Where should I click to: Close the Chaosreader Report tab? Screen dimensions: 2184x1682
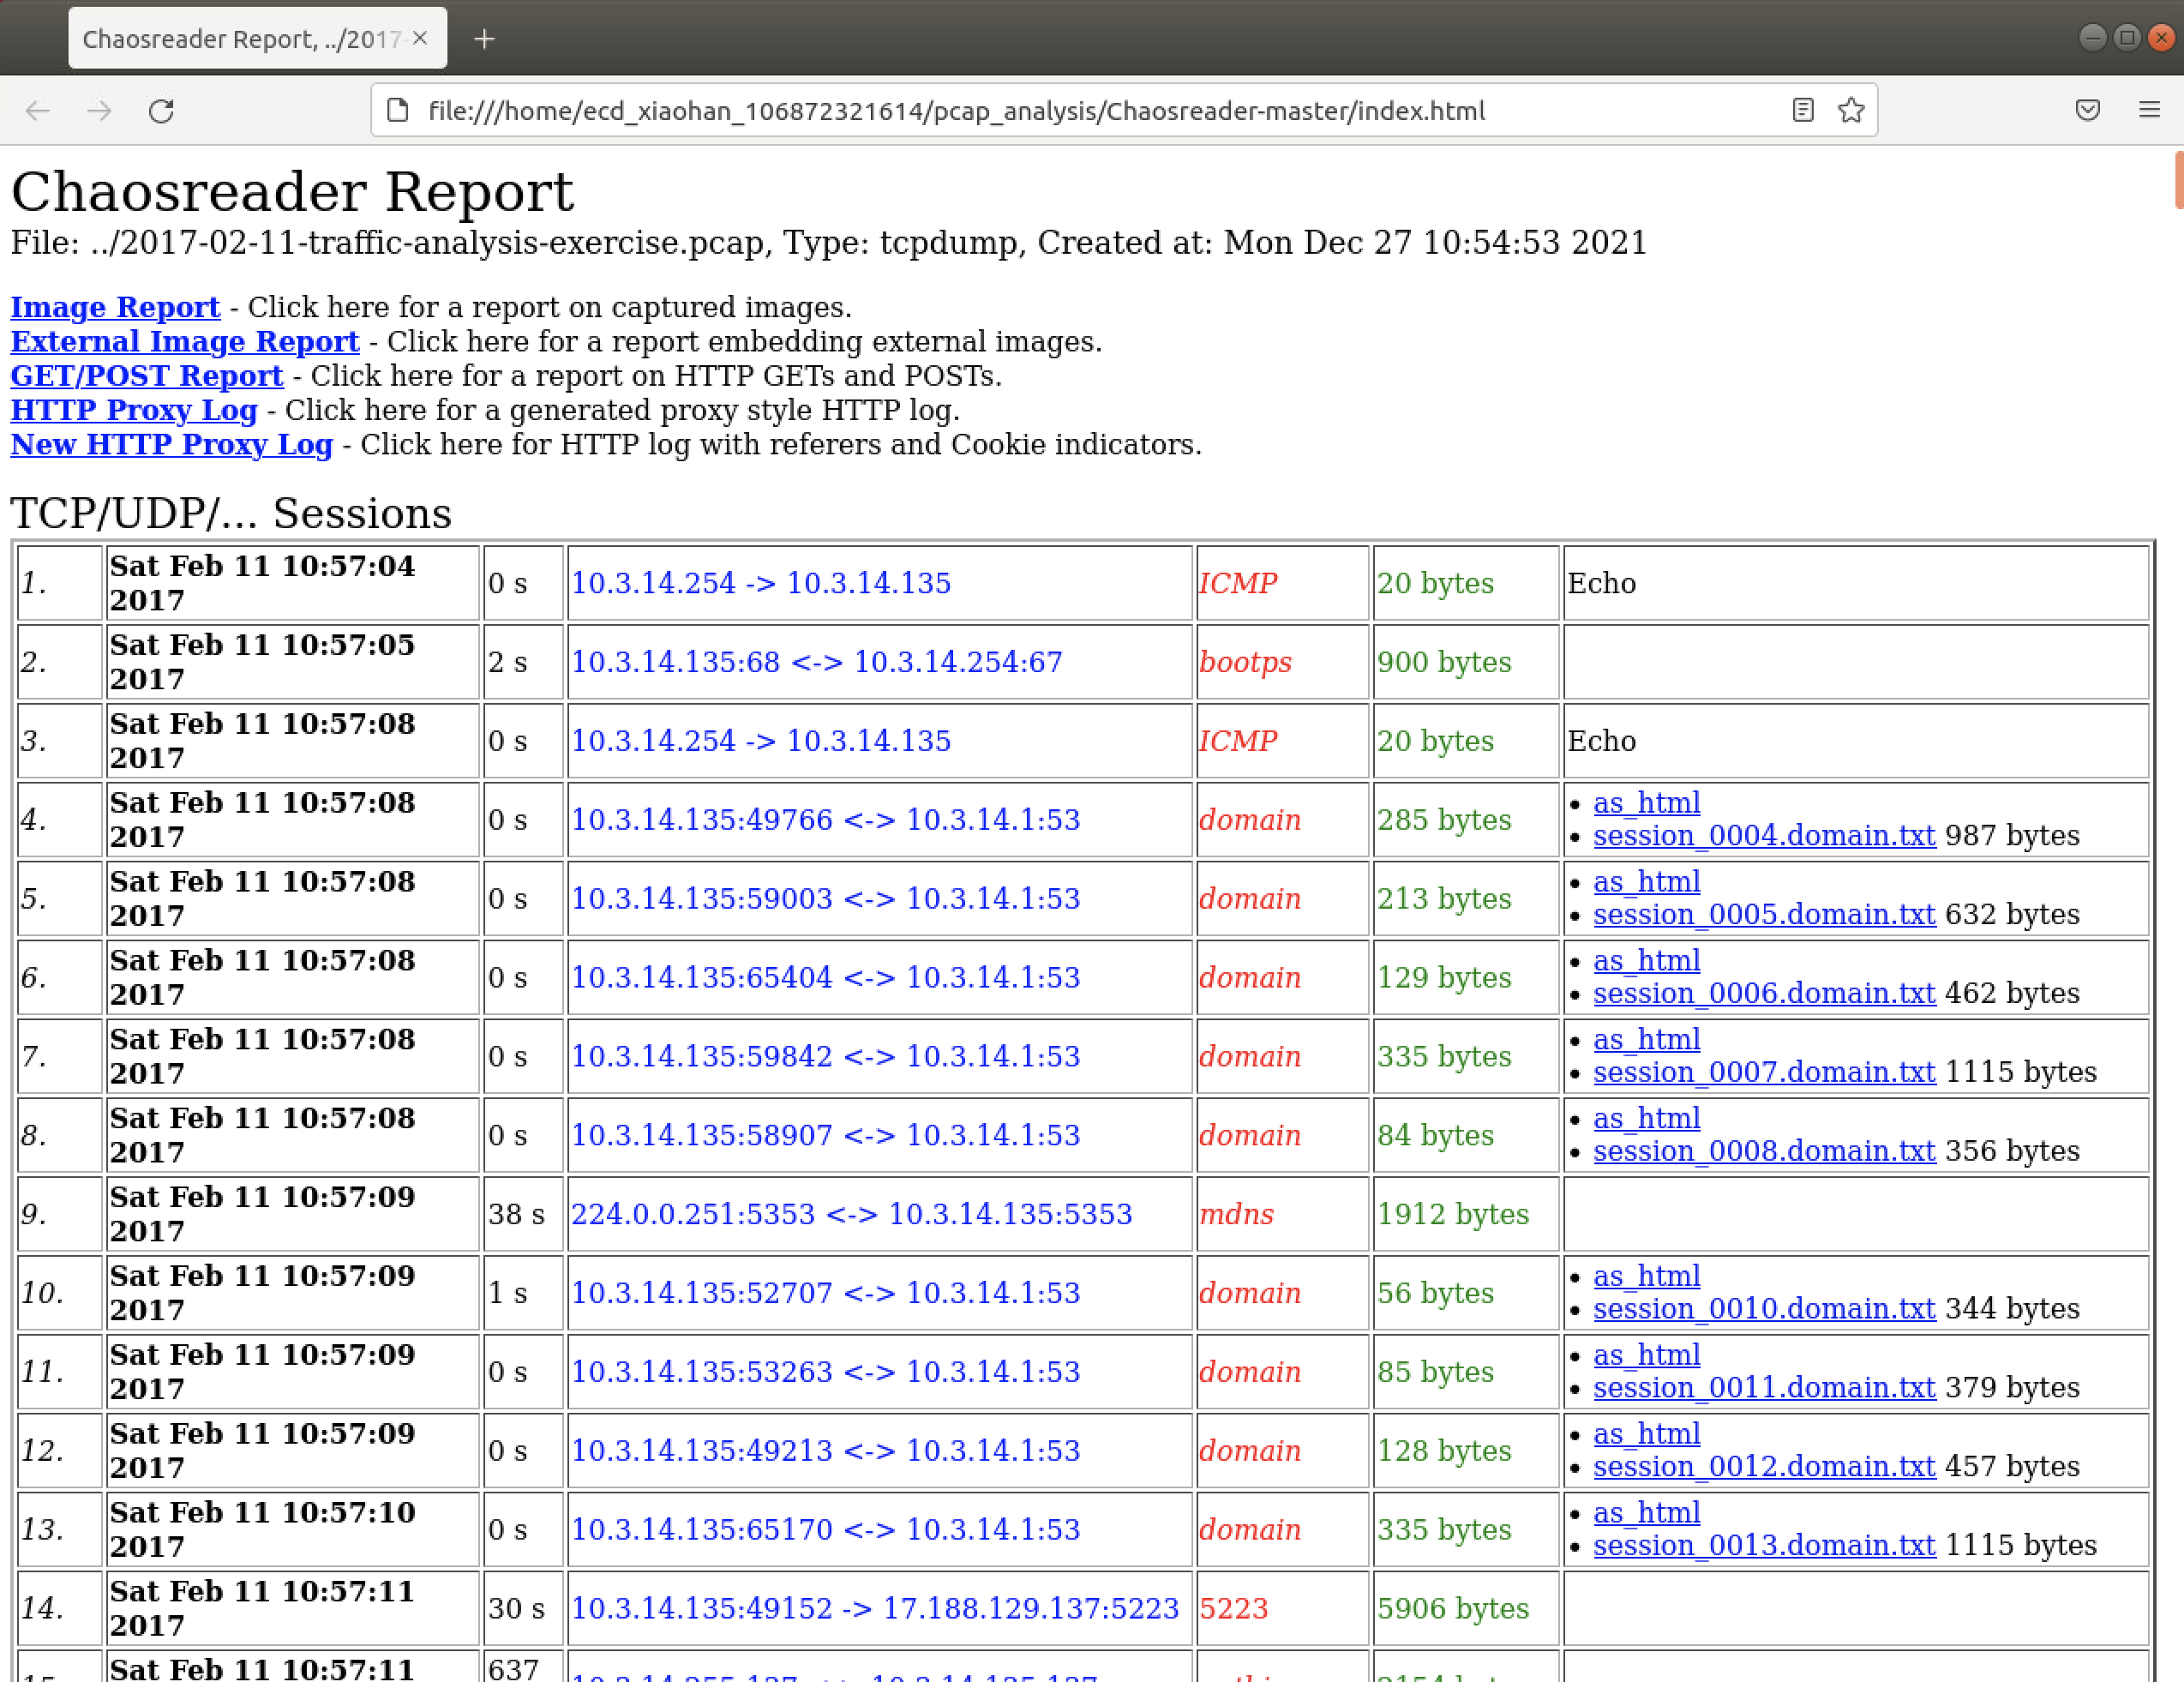tap(420, 38)
